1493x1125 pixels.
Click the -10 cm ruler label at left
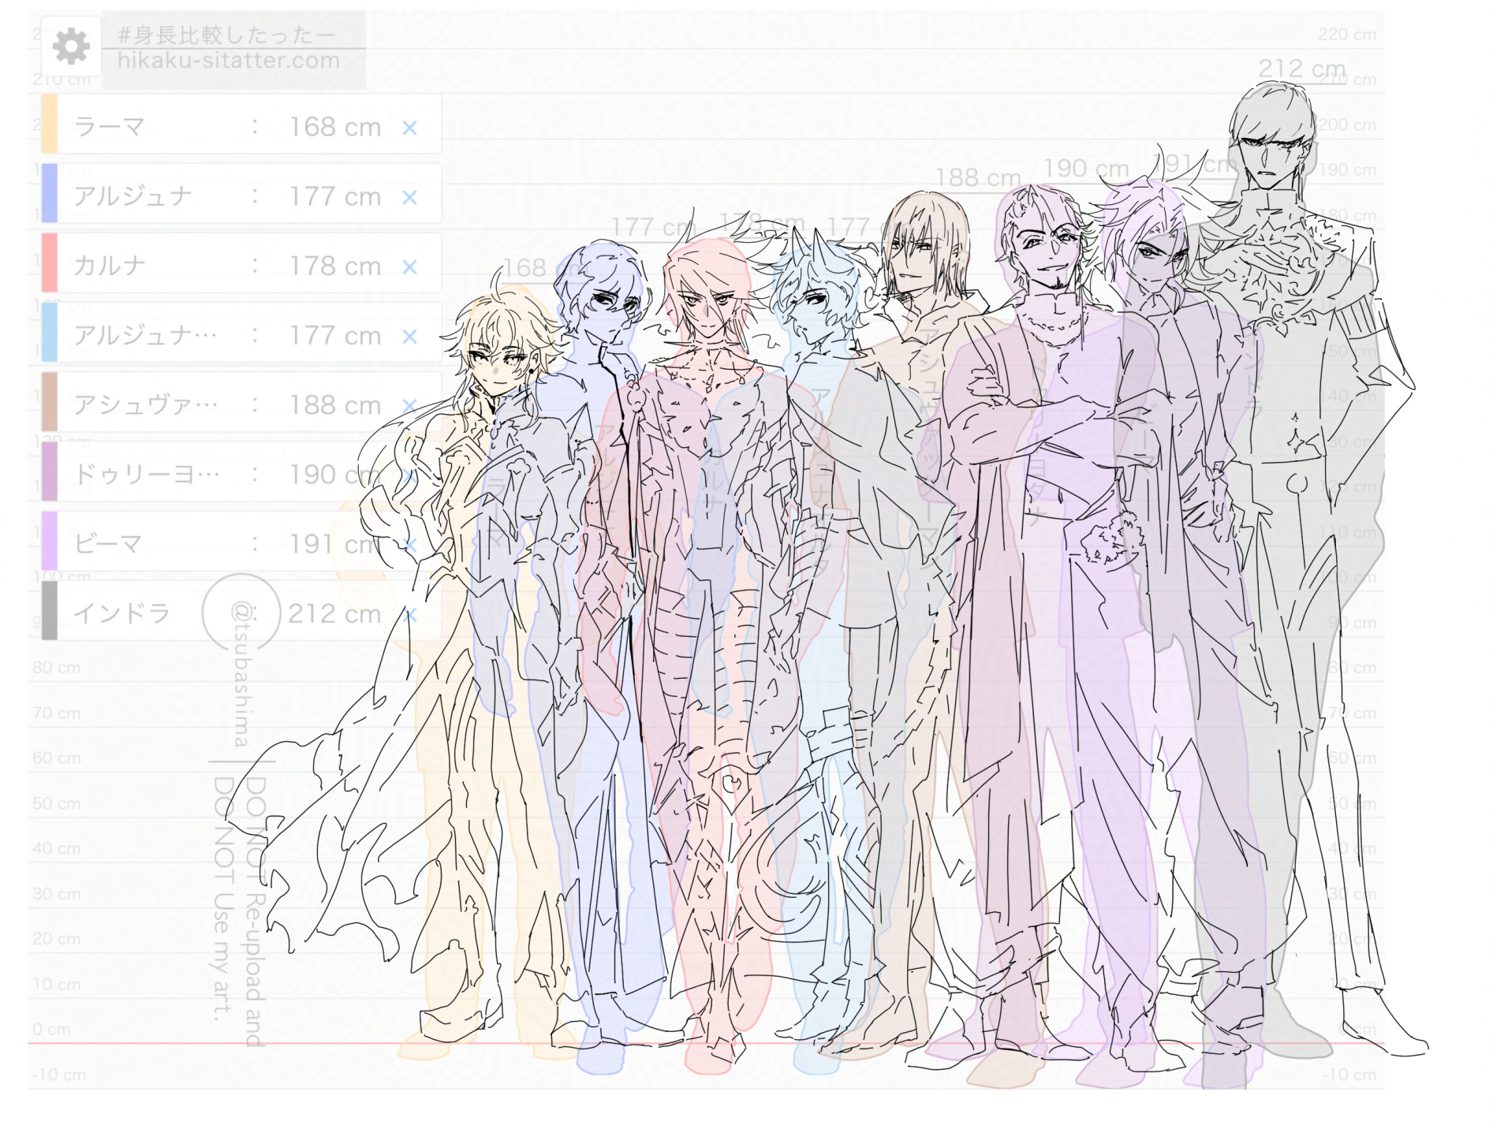[59, 1075]
